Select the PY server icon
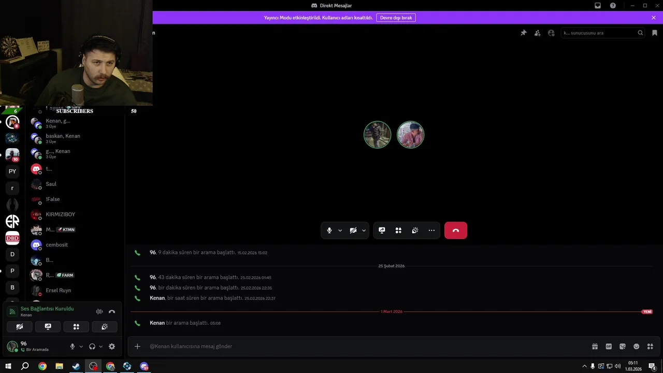Screen dimensions: 663x373 coord(12,171)
